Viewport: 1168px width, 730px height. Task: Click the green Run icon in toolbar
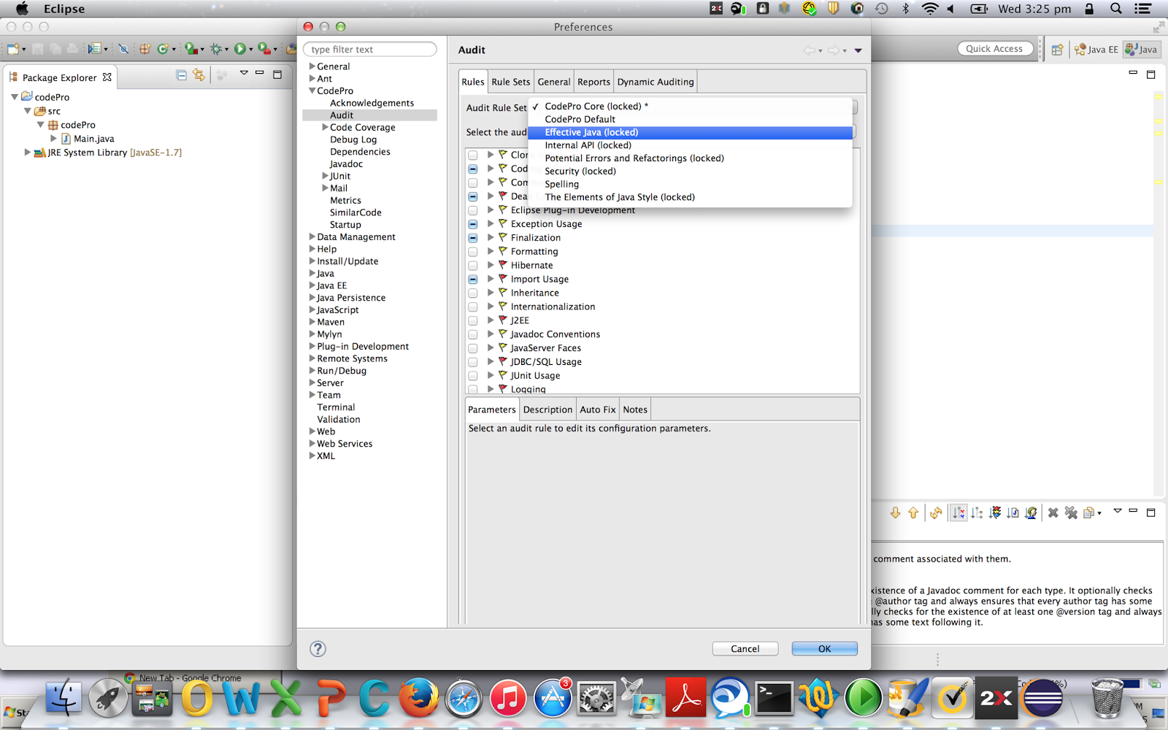click(239, 49)
